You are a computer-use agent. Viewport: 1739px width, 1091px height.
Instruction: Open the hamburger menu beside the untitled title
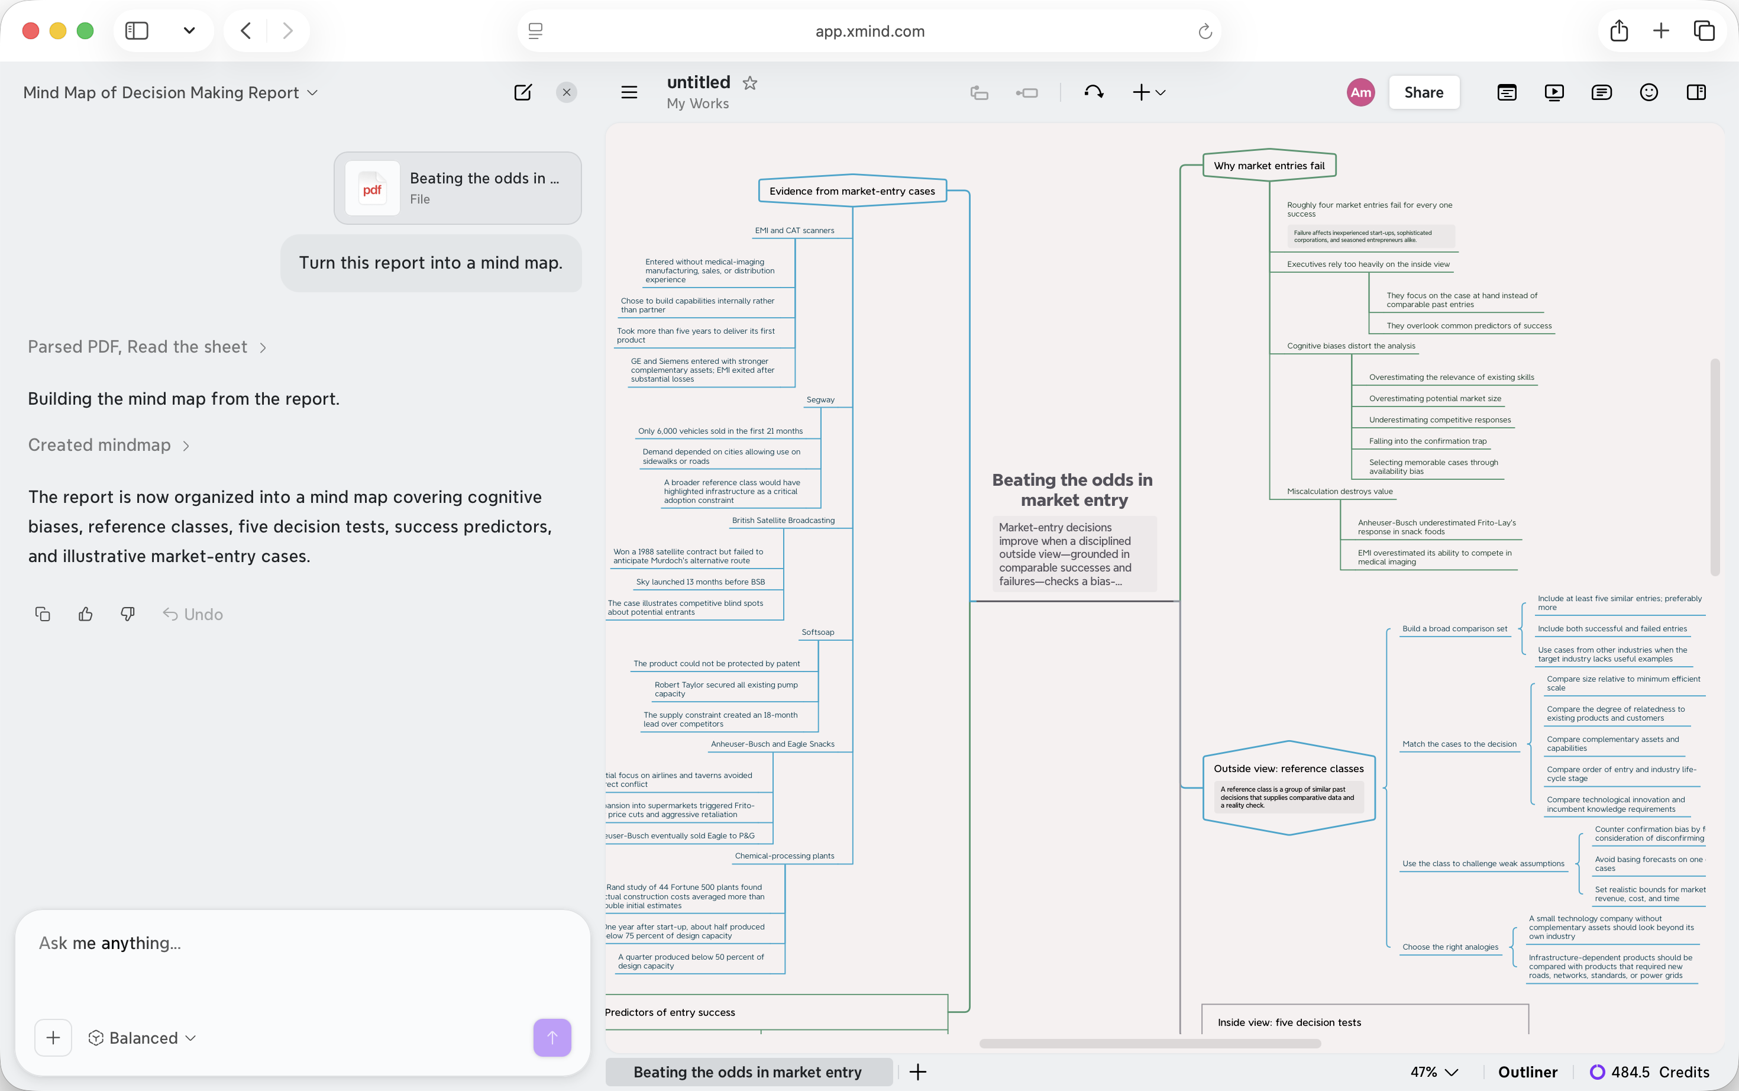(629, 92)
